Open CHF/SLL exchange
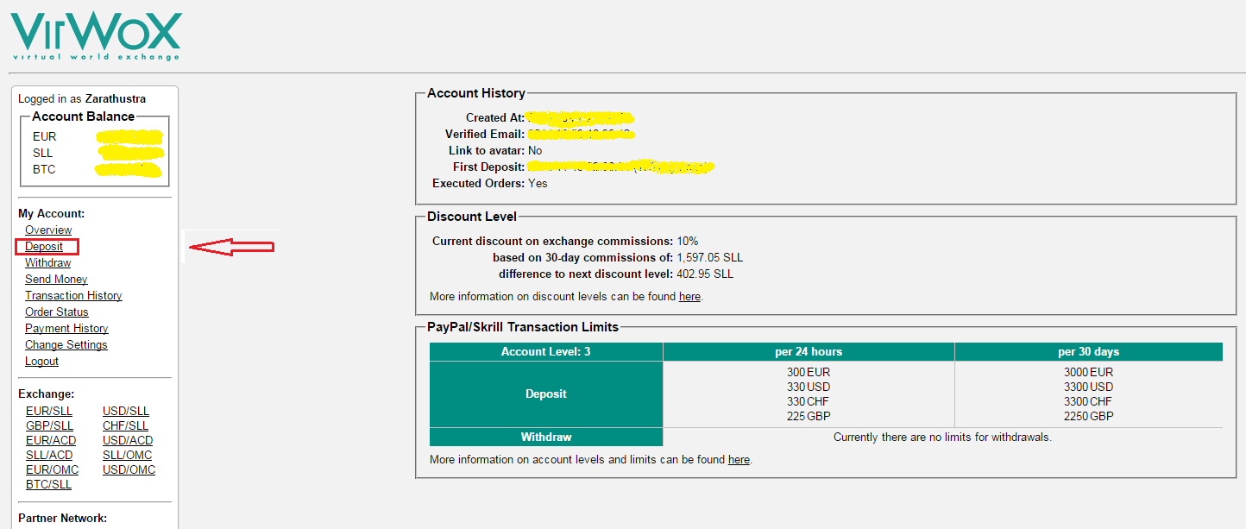 [x=125, y=425]
